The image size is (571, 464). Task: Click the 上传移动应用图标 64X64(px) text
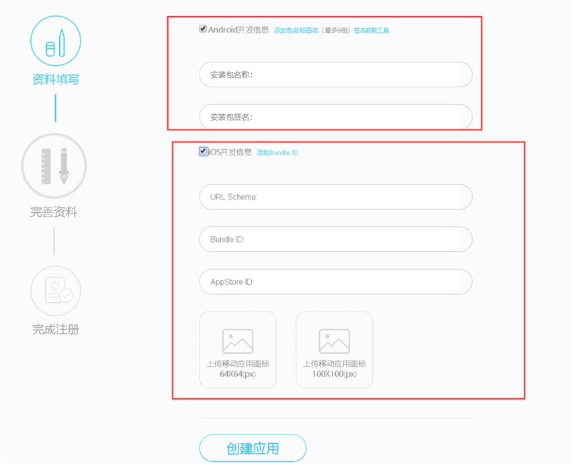[x=238, y=369]
